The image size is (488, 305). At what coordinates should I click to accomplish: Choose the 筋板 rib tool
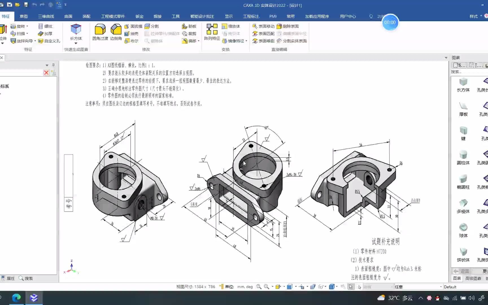coord(189,26)
